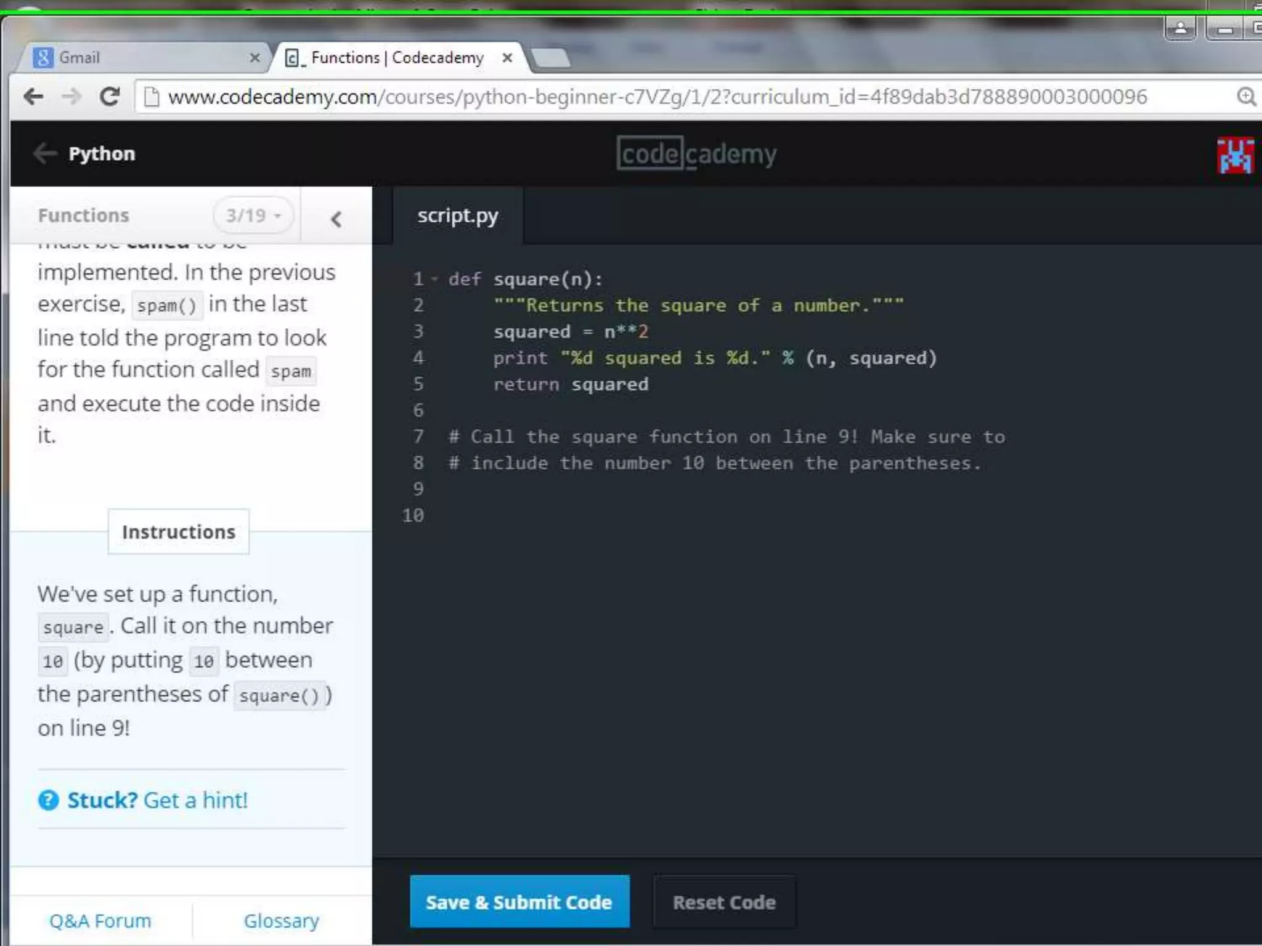Open a new browser tab
This screenshot has width=1262, height=946.
click(551, 58)
